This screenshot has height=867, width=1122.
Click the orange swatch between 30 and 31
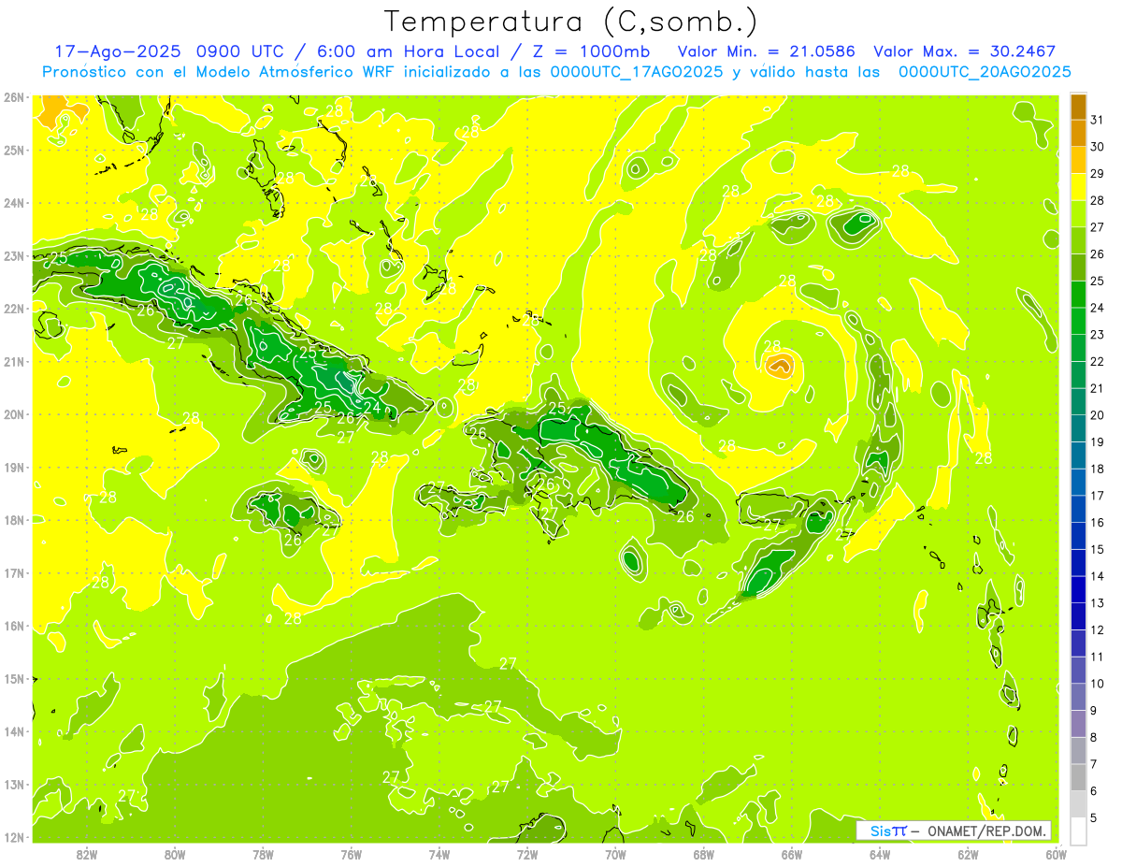[1078, 133]
